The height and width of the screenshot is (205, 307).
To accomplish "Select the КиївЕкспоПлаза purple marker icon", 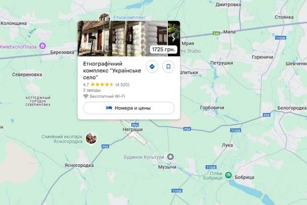I will 42,46.
